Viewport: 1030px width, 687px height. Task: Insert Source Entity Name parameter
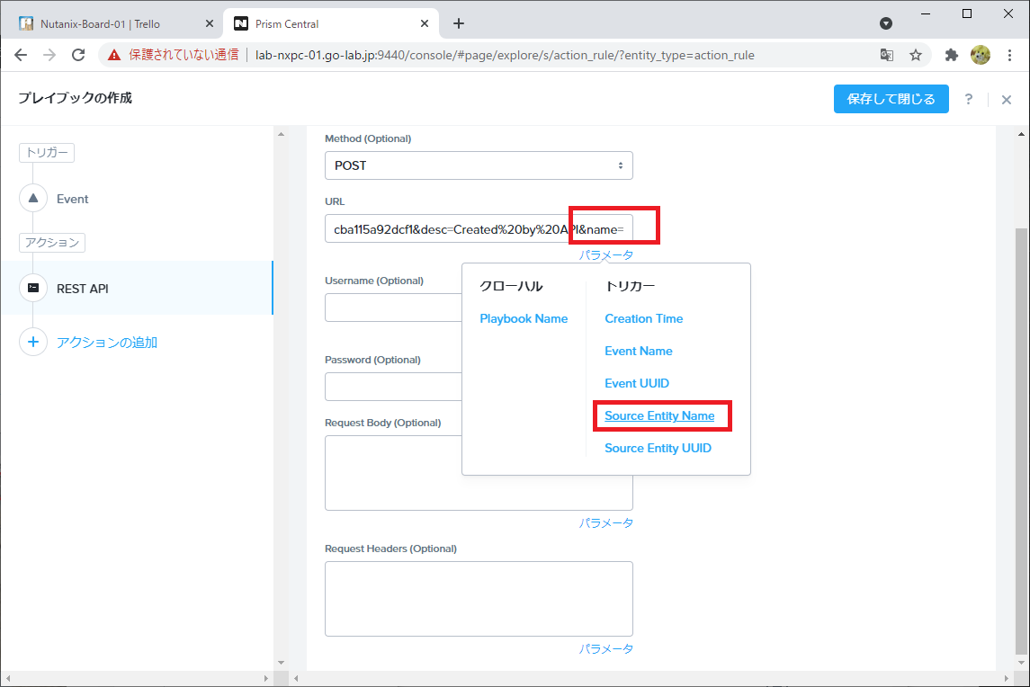click(659, 415)
